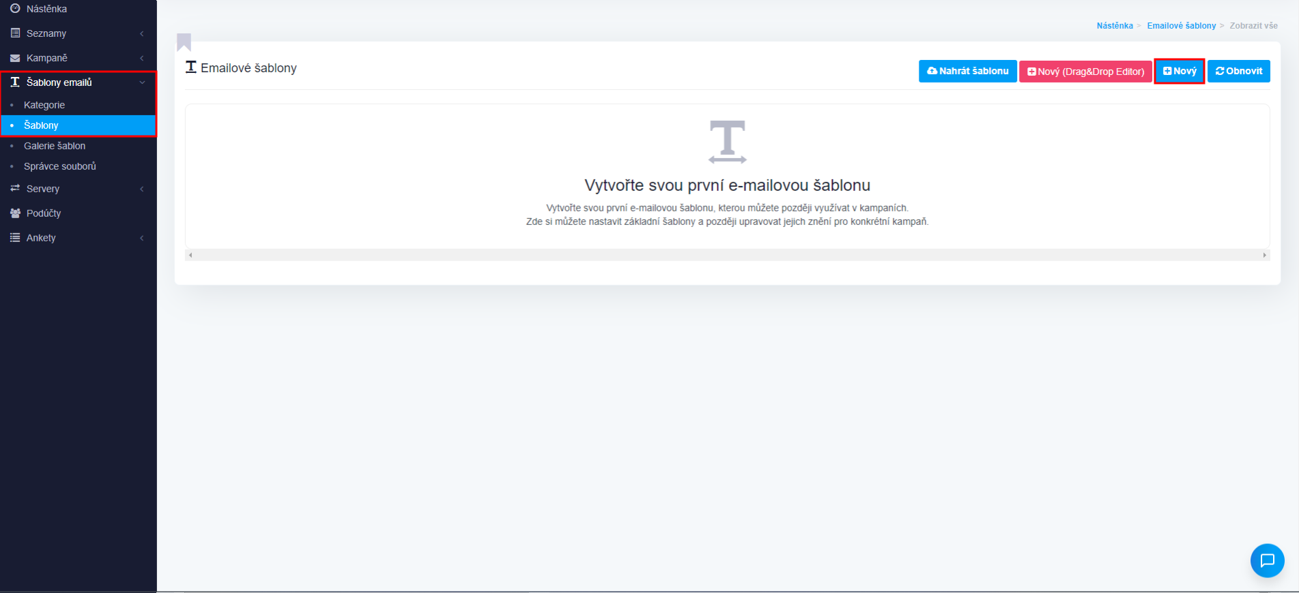Collapse the Šablony emailů chevron
This screenshot has height=593, width=1299.
pyautogui.click(x=142, y=82)
